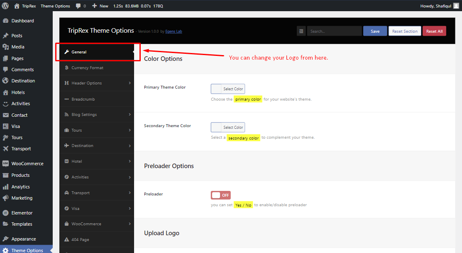Click the comments bubble icon in admin bar
Image resolution: width=462 pixels, height=253 pixels.
78,6
